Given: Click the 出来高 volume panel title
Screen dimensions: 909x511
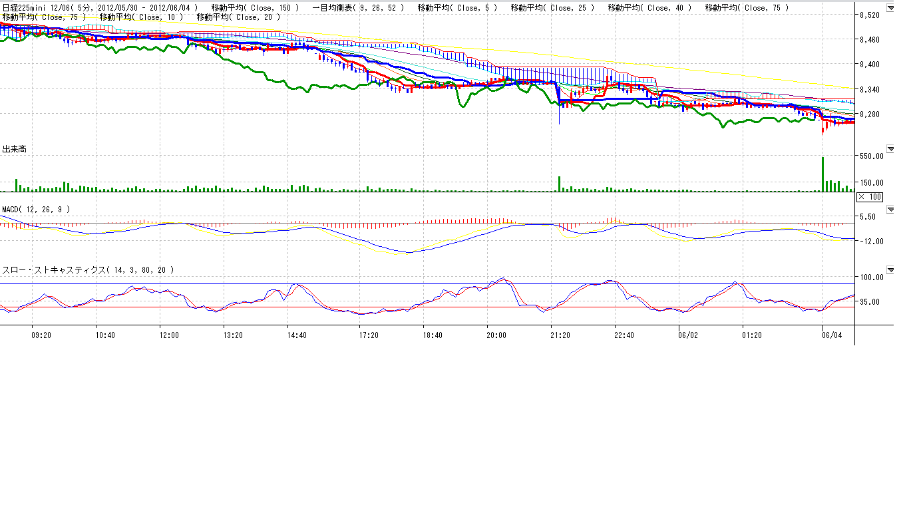Looking at the screenshot, I should click(14, 149).
